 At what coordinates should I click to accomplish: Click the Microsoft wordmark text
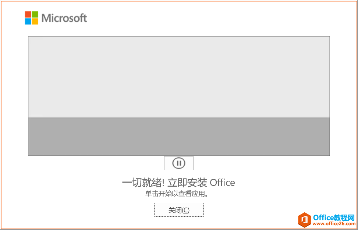coord(64,18)
